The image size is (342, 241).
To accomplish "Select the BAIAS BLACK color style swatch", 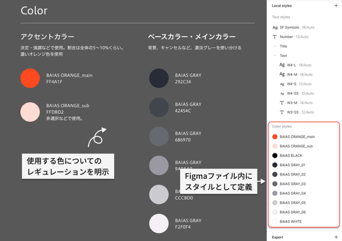I will coord(275,155).
